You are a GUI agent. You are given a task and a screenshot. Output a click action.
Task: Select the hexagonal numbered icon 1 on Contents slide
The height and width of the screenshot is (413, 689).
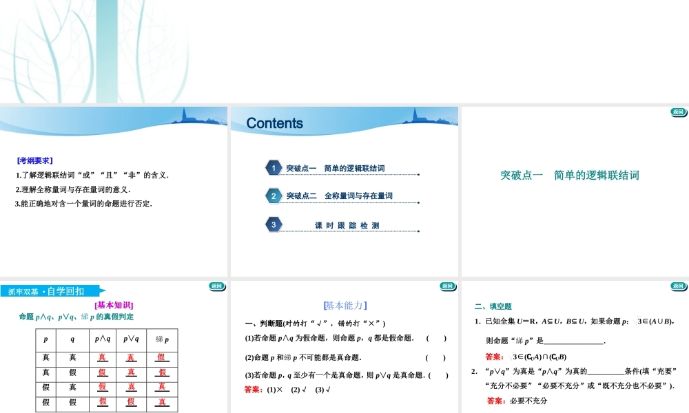pos(274,167)
